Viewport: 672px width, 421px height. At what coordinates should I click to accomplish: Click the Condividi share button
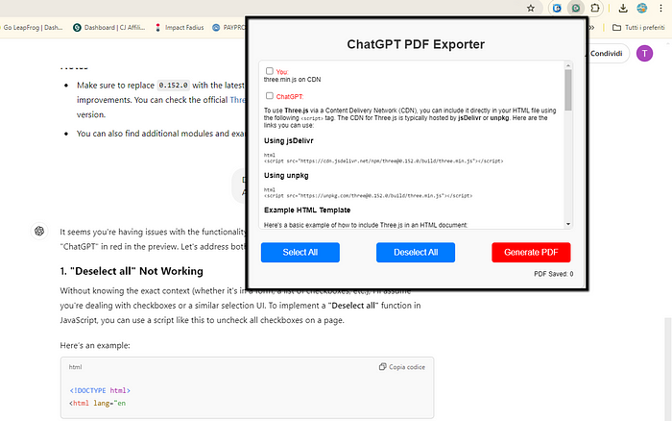coord(607,53)
